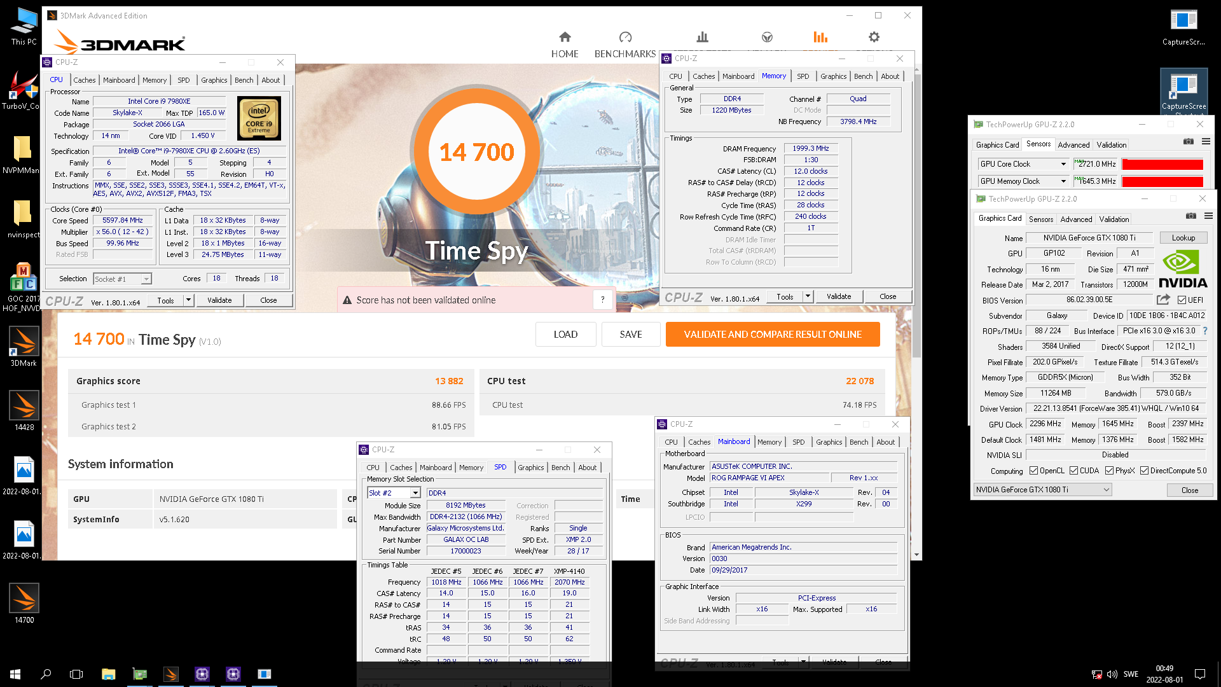This screenshot has width=1221, height=687.
Task: Click Bus Interface question mark help icon
Action: 1205,331
